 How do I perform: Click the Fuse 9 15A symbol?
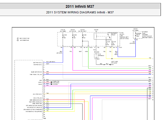tap(63, 37)
